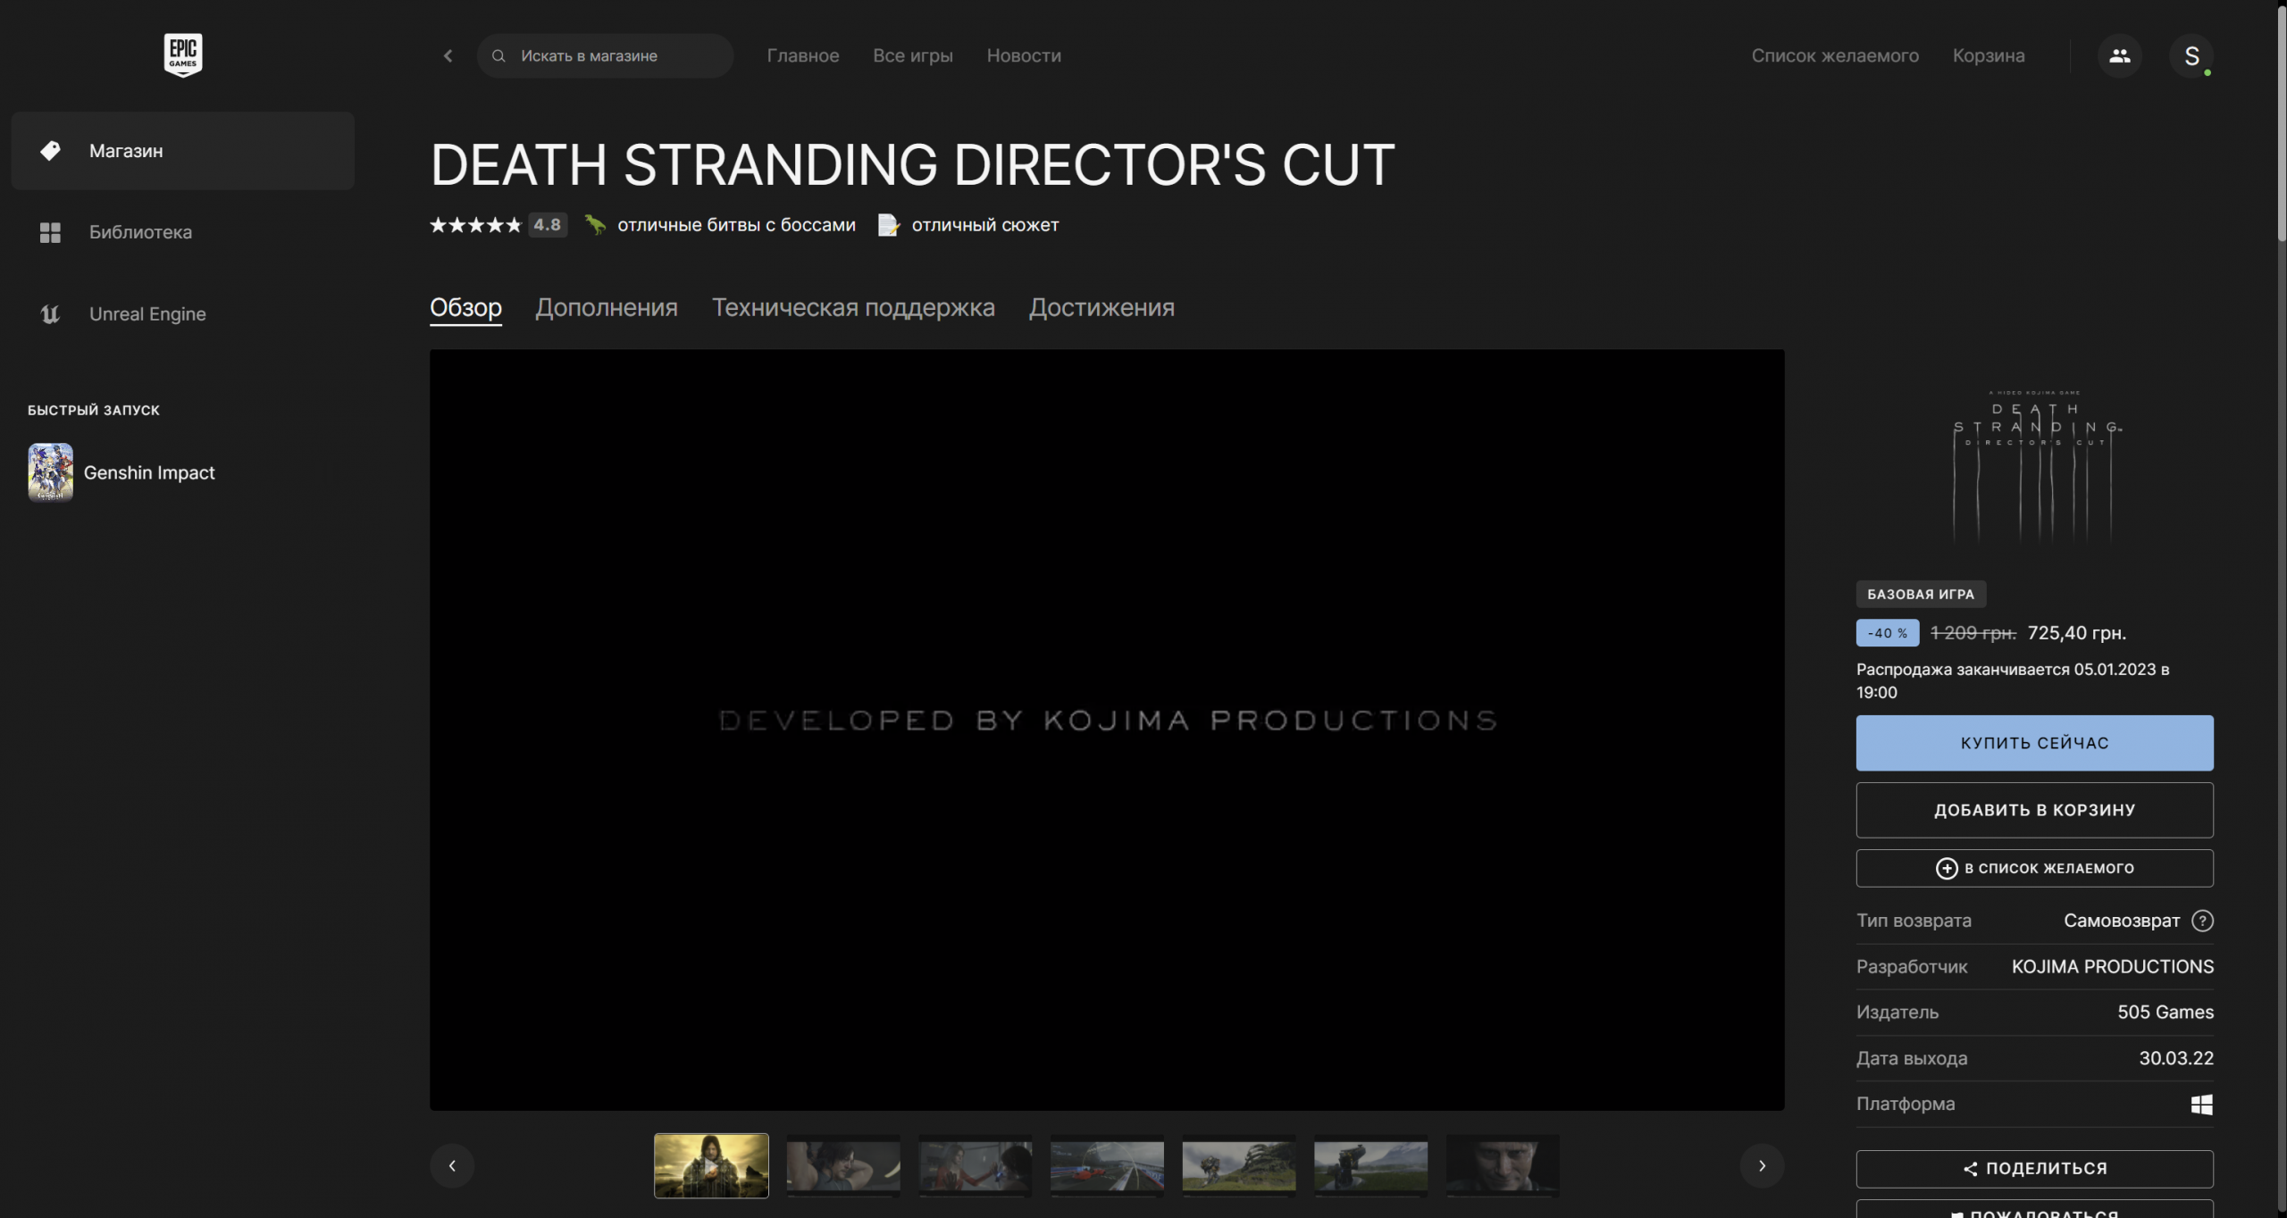Viewport: 2287px width, 1218px height.
Task: Click the Пожаловаться report button
Action: click(2034, 1209)
